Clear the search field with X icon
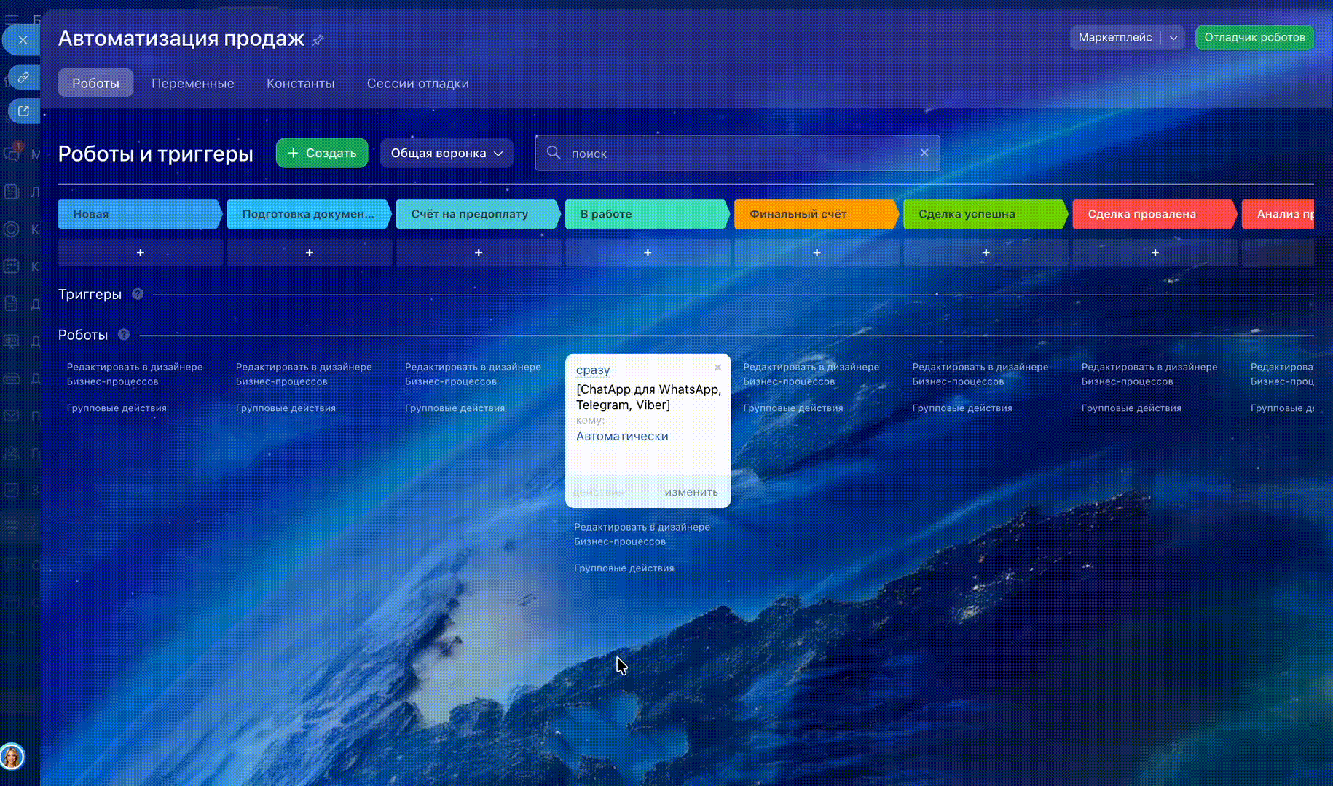The width and height of the screenshot is (1333, 786). pyautogui.click(x=924, y=153)
